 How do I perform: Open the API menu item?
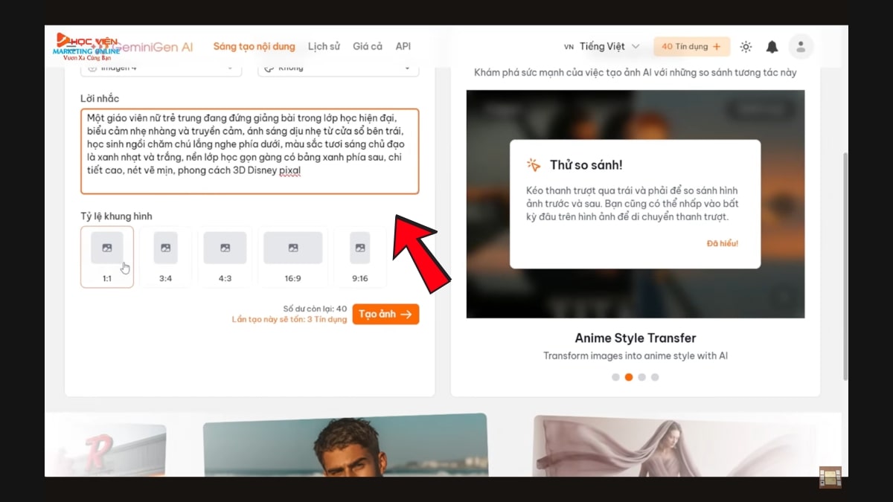(403, 46)
